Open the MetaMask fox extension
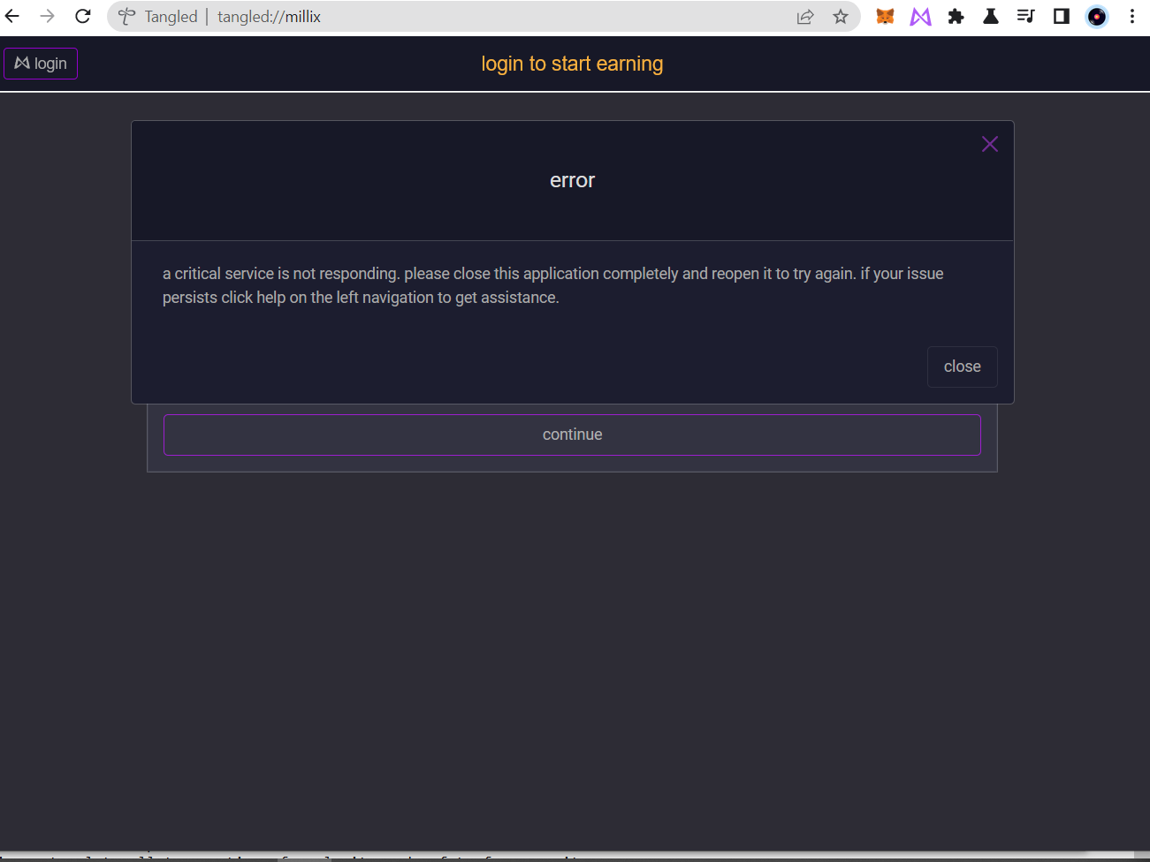The image size is (1150, 862). tap(885, 16)
